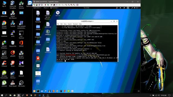The image size is (173, 97).
Task: Click the green chat icon in Kali dock
Action: pos(68,91)
